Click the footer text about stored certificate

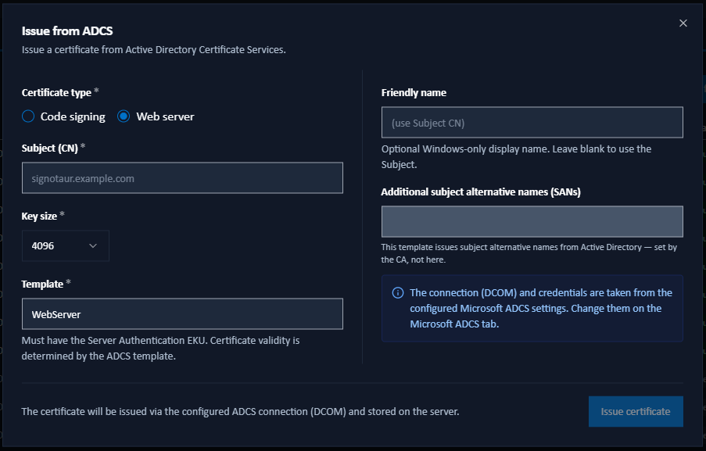(241, 411)
